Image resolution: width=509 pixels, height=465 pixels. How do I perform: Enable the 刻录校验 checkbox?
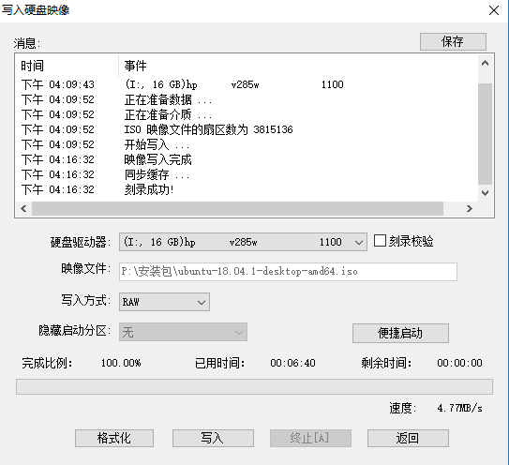click(x=380, y=241)
